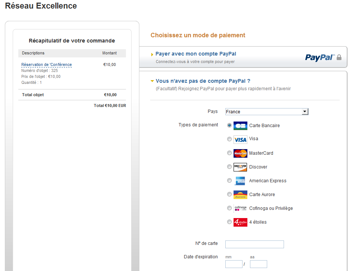Choose the 4 étoiles radio button
The height and width of the screenshot is (271, 352).
click(229, 222)
